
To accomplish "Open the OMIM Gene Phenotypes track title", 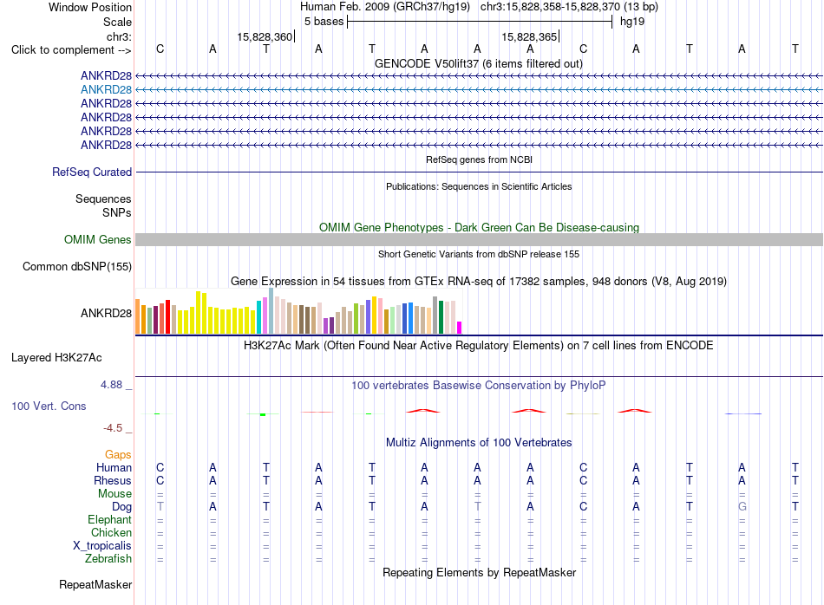I will click(x=479, y=227).
